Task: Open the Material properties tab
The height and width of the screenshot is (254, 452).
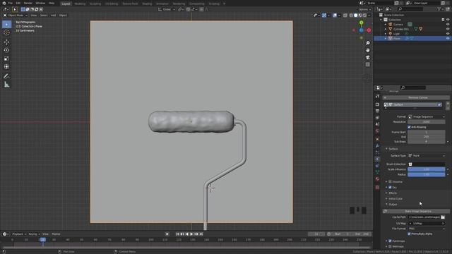Action: 377,179
